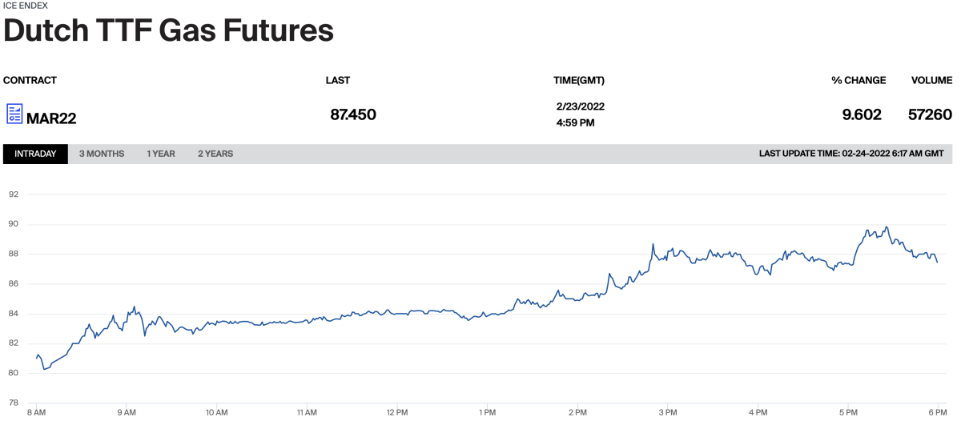
Task: Click the 3 PM label on the time axis
Action: [x=668, y=412]
